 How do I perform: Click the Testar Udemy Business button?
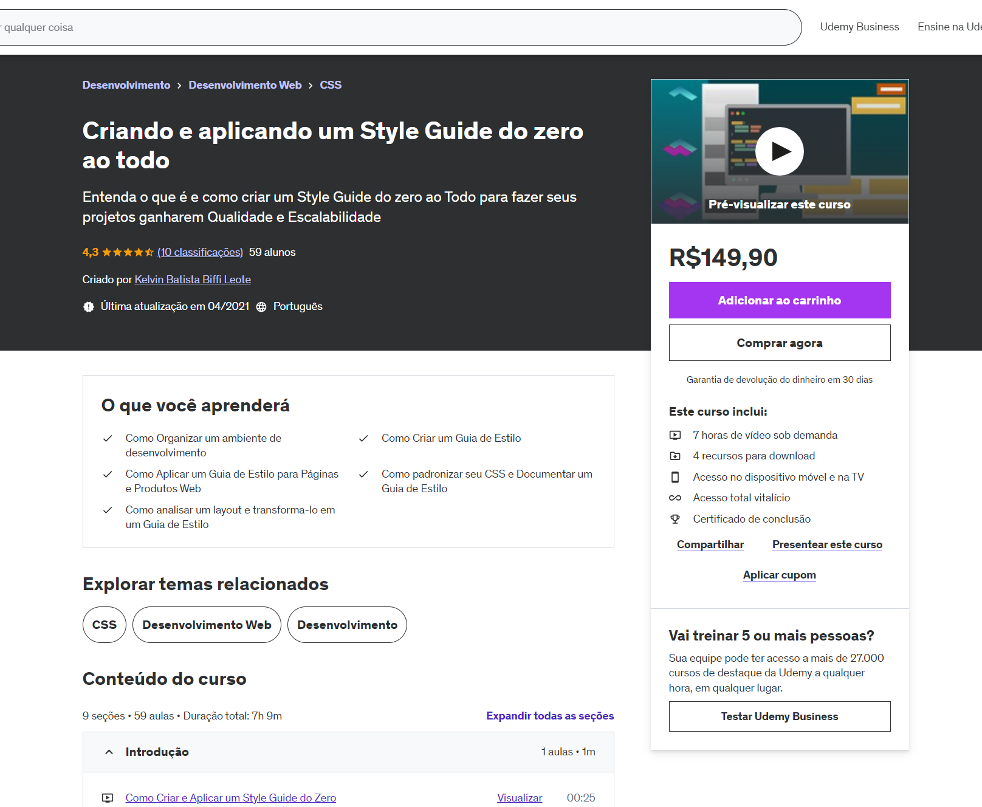click(x=780, y=716)
